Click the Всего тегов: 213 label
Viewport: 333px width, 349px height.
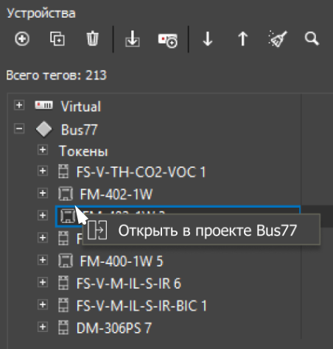tap(57, 75)
